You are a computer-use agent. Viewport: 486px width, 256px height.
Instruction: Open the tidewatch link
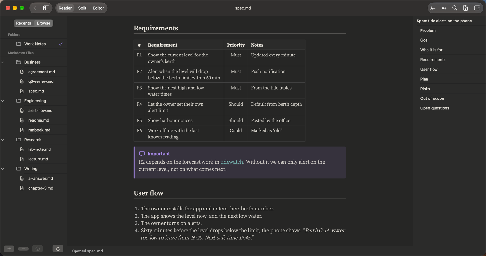coord(232,162)
